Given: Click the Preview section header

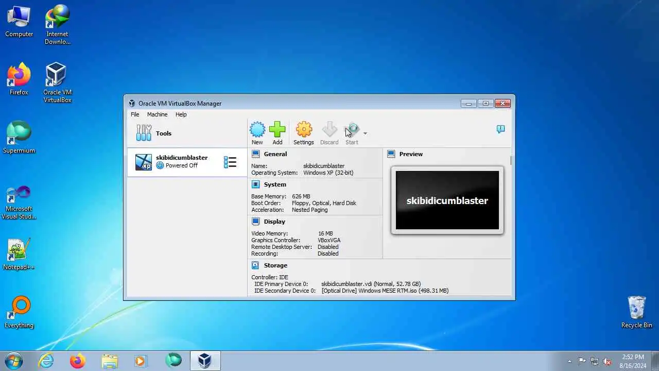Looking at the screenshot, I should [x=411, y=154].
